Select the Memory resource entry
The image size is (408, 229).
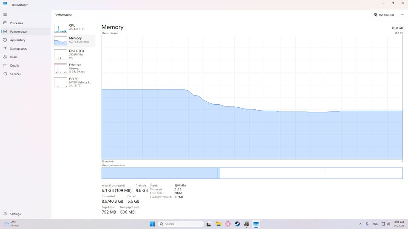[x=74, y=41]
